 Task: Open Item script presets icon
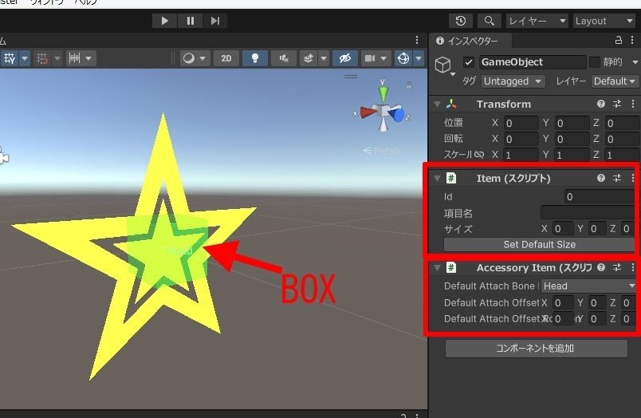click(617, 178)
